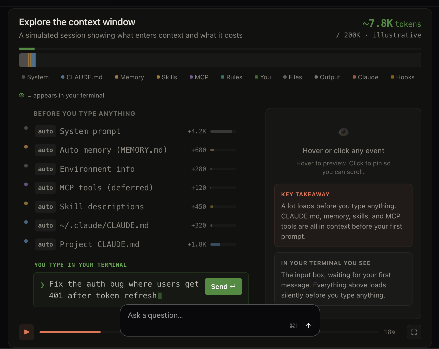Viewport: 439px width, 349px height.
Task: Click the 'IN YOUR TERMINAL YOU SEE' card
Action: pyautogui.click(x=343, y=279)
